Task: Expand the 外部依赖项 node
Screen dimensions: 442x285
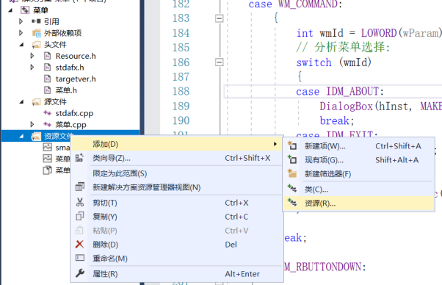Action: point(21,33)
